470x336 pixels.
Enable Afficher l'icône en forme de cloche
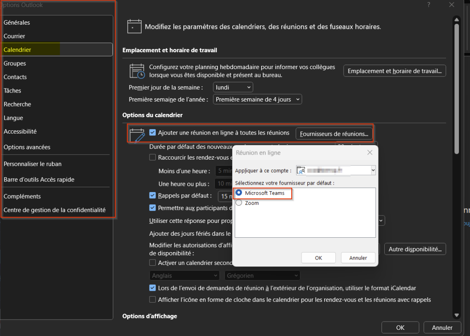point(152,299)
